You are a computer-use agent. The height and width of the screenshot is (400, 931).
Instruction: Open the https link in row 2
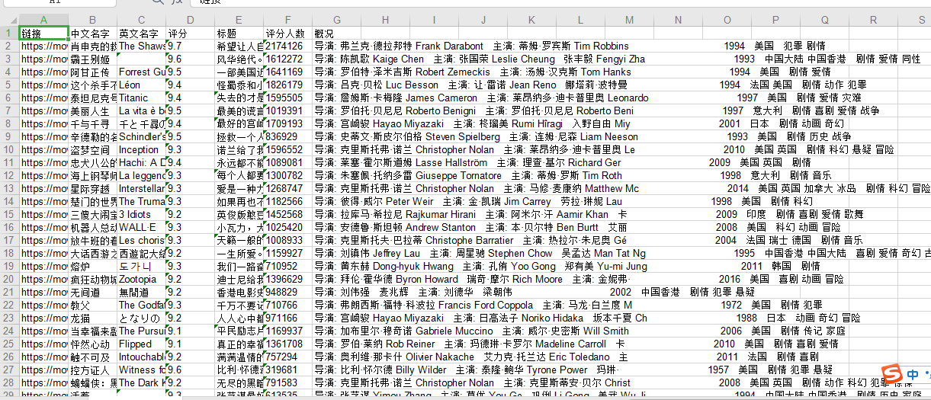[x=43, y=46]
